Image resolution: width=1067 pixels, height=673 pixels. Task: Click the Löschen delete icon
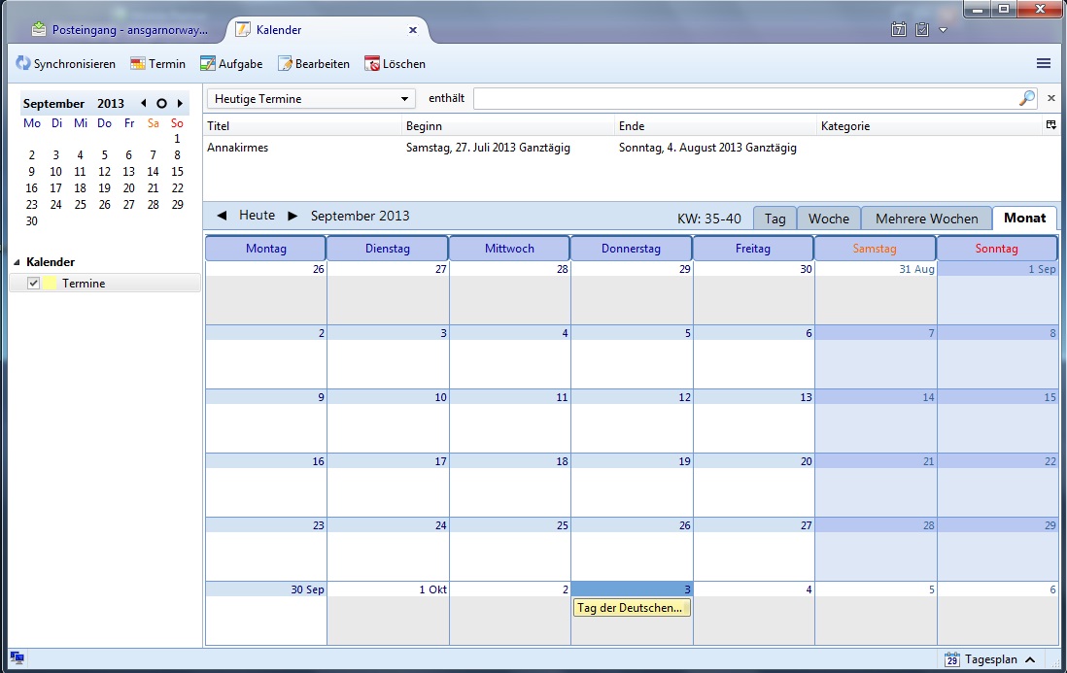point(372,64)
